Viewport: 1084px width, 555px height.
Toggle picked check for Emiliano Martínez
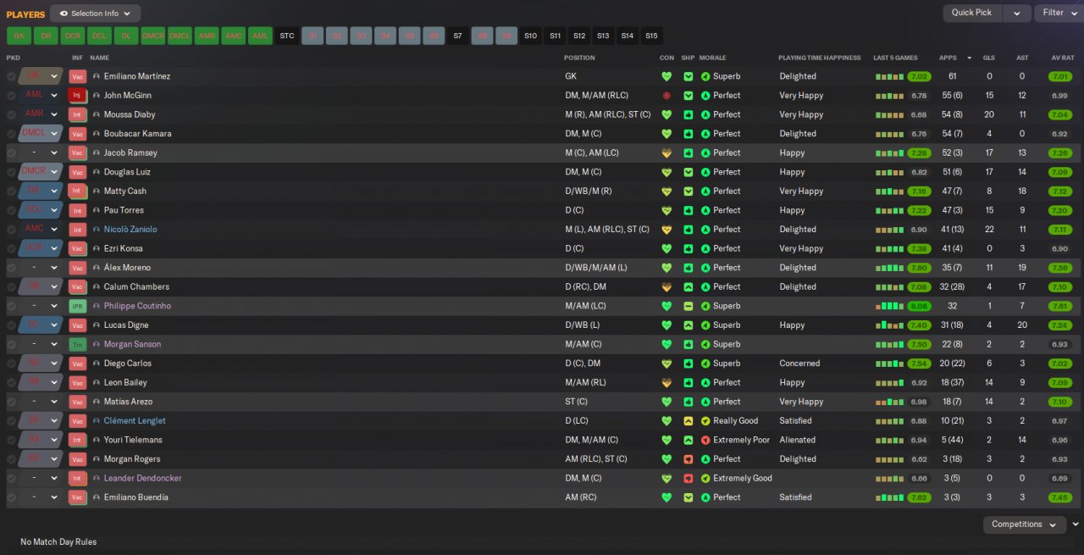pyautogui.click(x=11, y=76)
